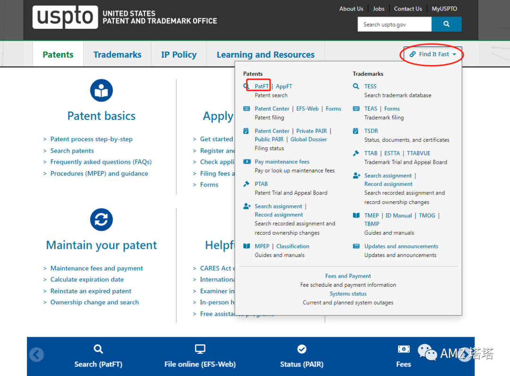Open the MyUSPTO header link
510x376 pixels.
pyautogui.click(x=444, y=9)
